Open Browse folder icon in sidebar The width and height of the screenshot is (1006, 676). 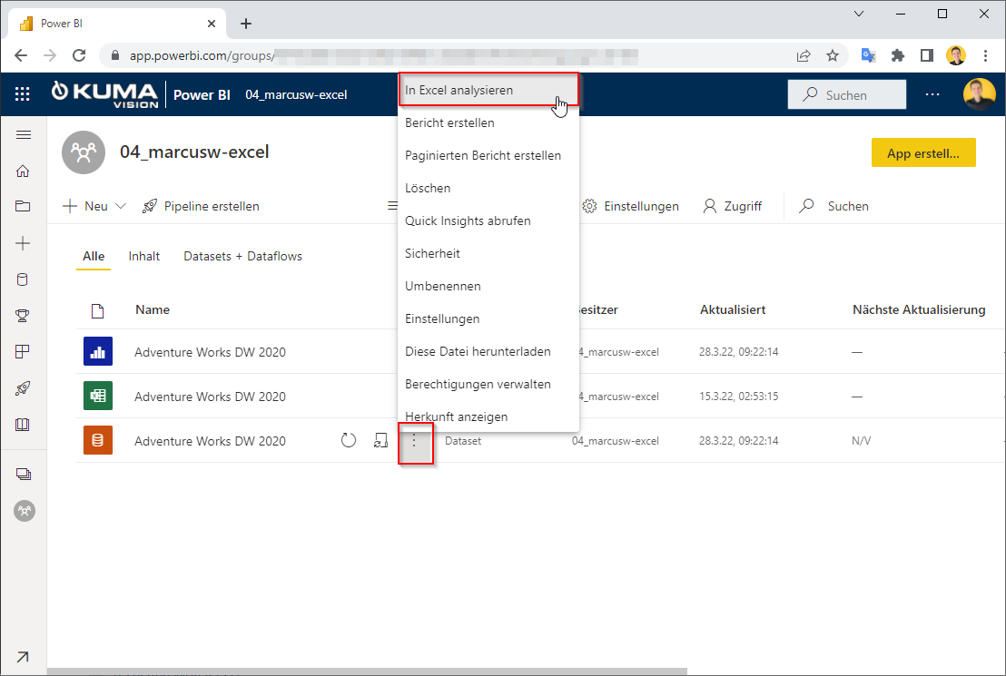point(23,206)
